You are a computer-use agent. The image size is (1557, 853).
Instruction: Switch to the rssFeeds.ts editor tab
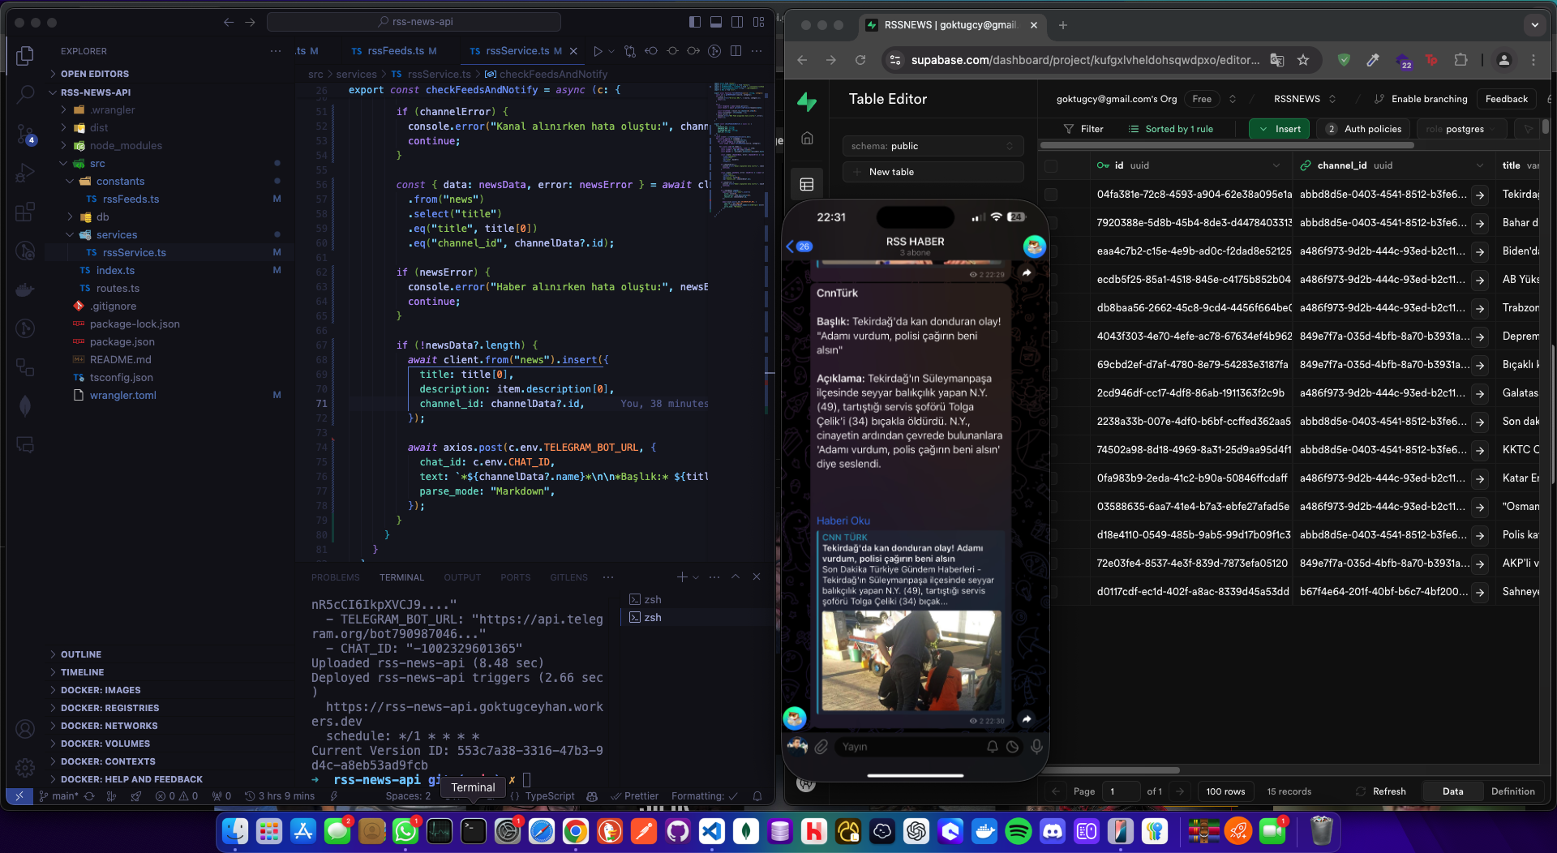coord(395,51)
